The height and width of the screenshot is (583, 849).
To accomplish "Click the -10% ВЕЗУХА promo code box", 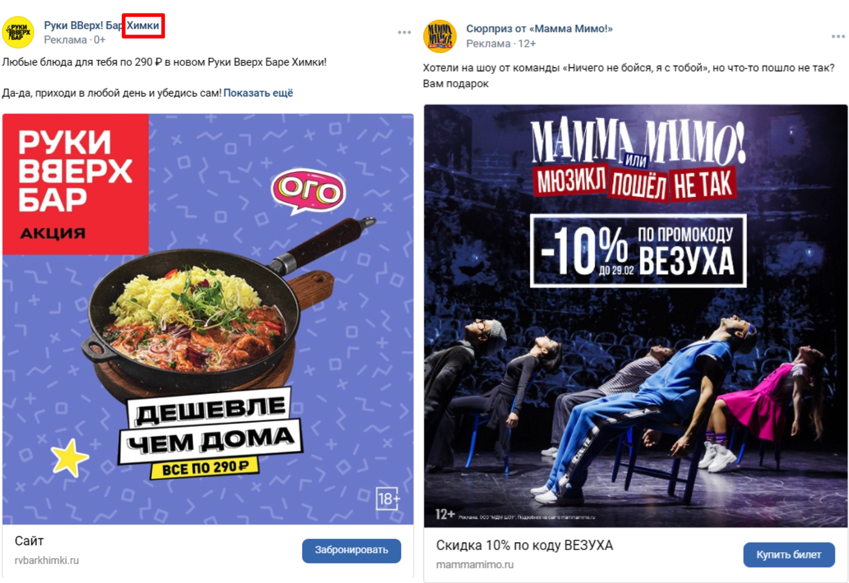I will click(638, 251).
